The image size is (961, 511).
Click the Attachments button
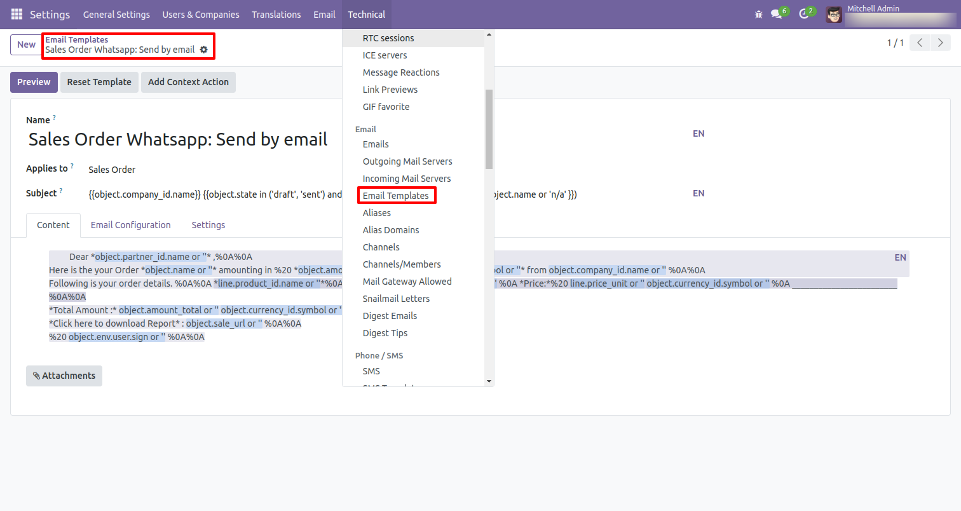point(64,376)
